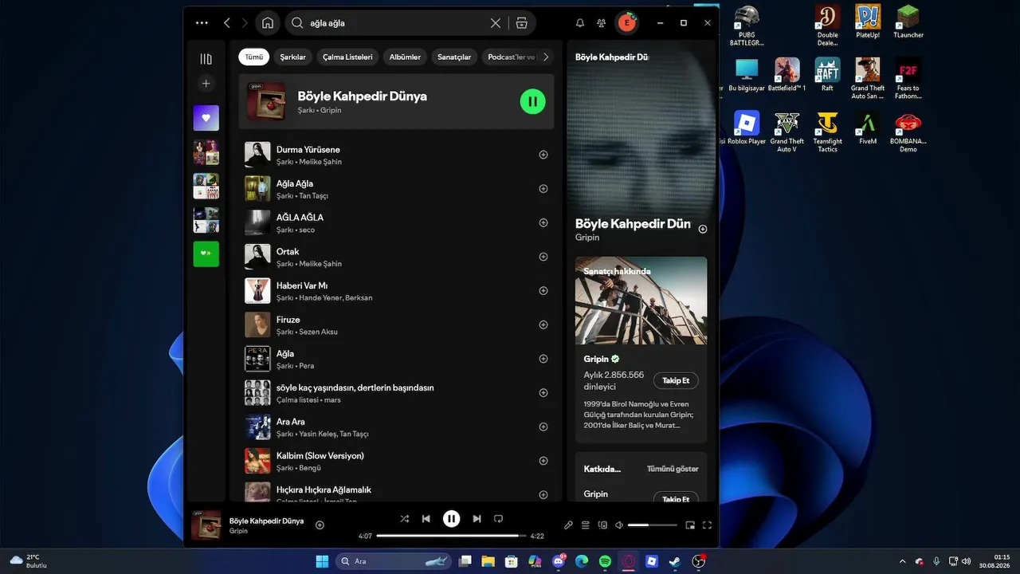
Task: Select the Tümü filter tab
Action: point(253,57)
